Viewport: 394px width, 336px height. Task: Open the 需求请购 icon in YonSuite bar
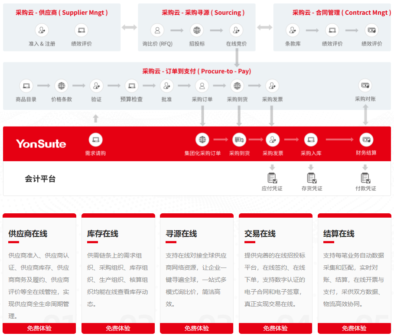(x=95, y=140)
